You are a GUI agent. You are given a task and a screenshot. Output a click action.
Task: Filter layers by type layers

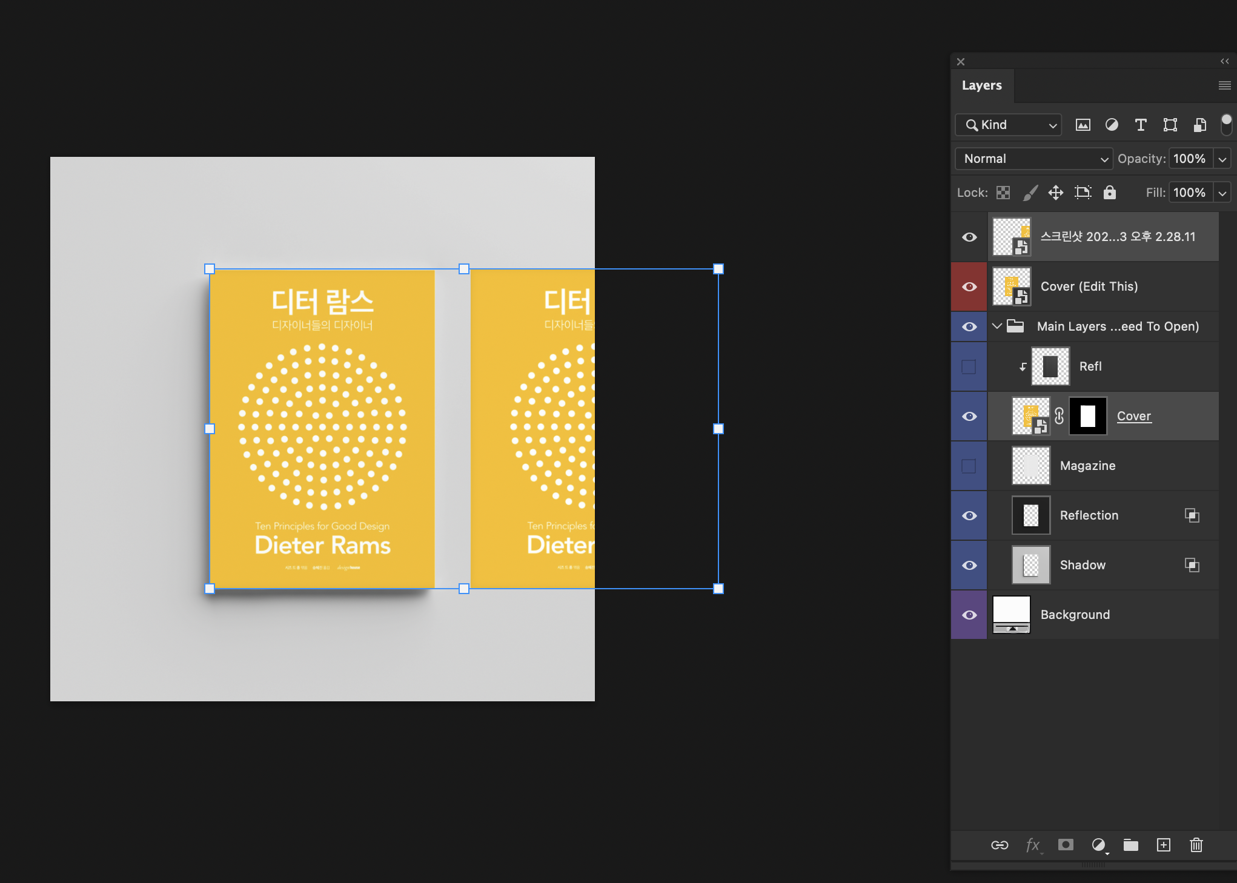[1141, 125]
